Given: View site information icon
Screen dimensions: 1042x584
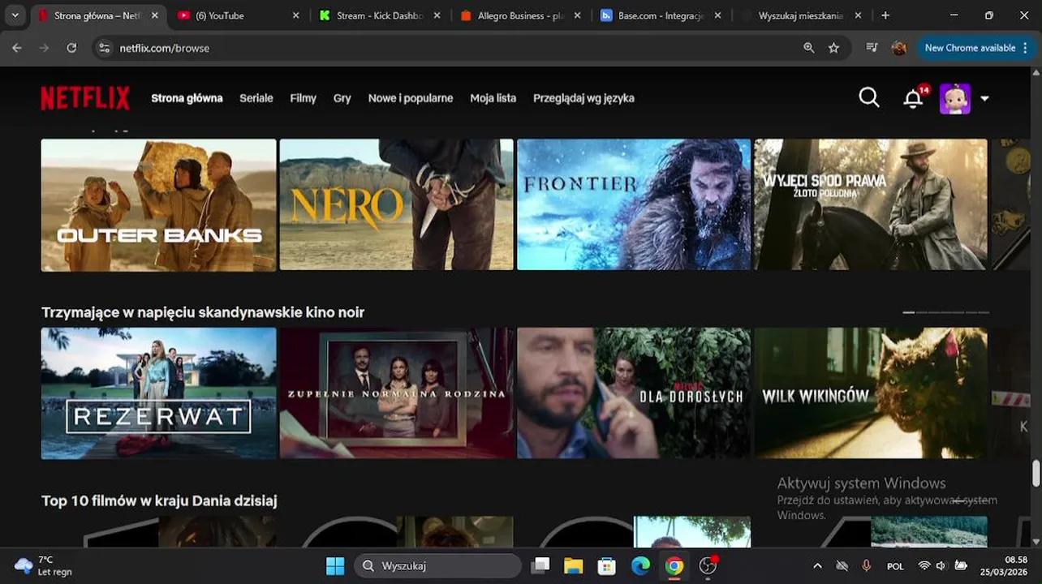Looking at the screenshot, I should click(104, 48).
